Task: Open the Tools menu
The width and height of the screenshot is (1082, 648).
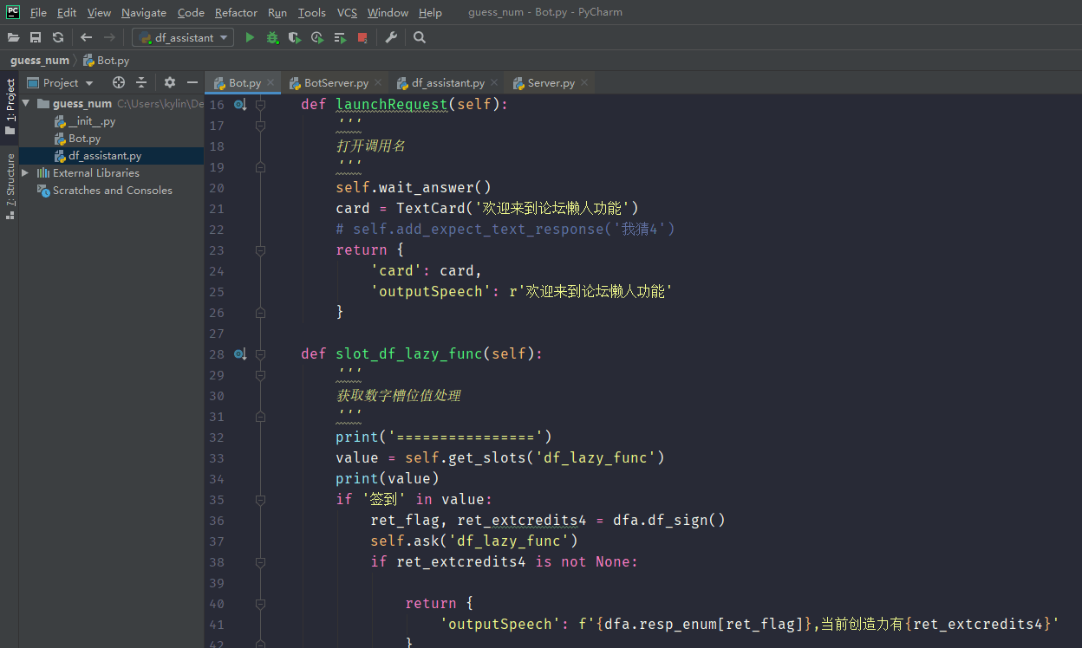Action: click(x=311, y=12)
